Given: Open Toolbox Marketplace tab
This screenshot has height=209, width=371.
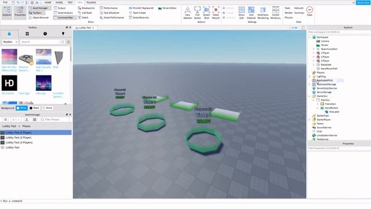Looking at the screenshot, I should 9,34.
